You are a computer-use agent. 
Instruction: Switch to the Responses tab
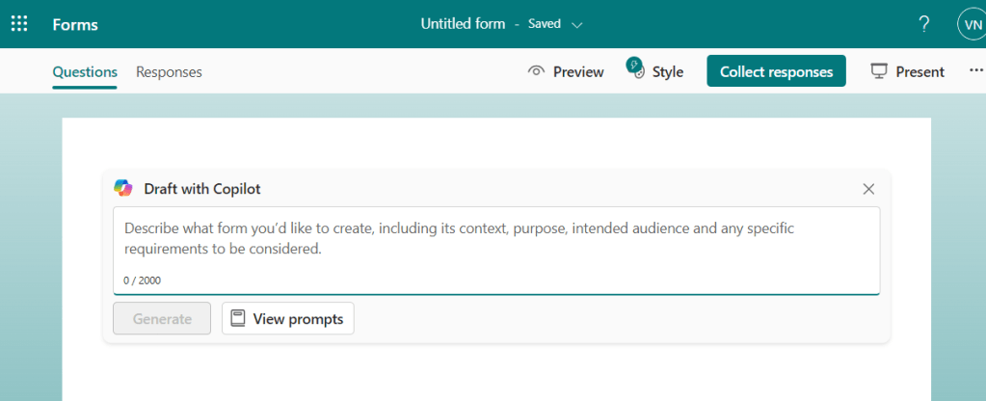[x=169, y=71]
